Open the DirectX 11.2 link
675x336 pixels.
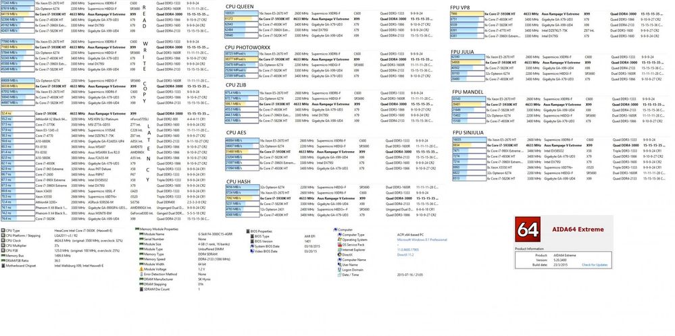(405, 255)
